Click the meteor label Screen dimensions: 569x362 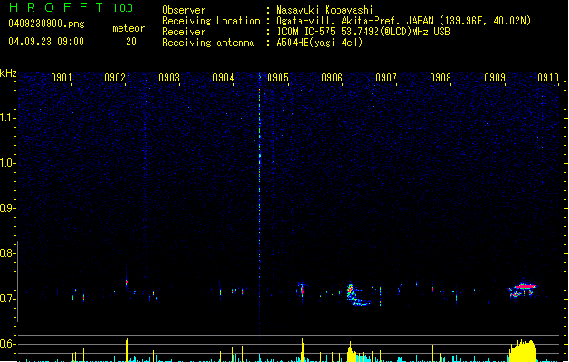tap(128, 28)
